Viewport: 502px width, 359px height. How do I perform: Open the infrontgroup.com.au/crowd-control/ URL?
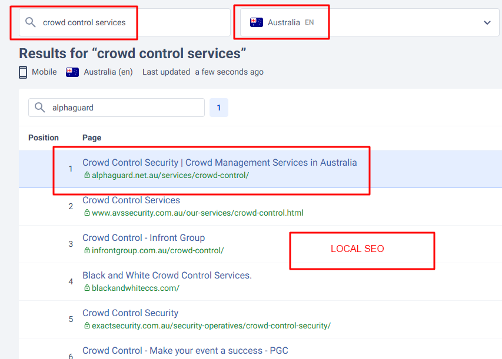[158, 250]
